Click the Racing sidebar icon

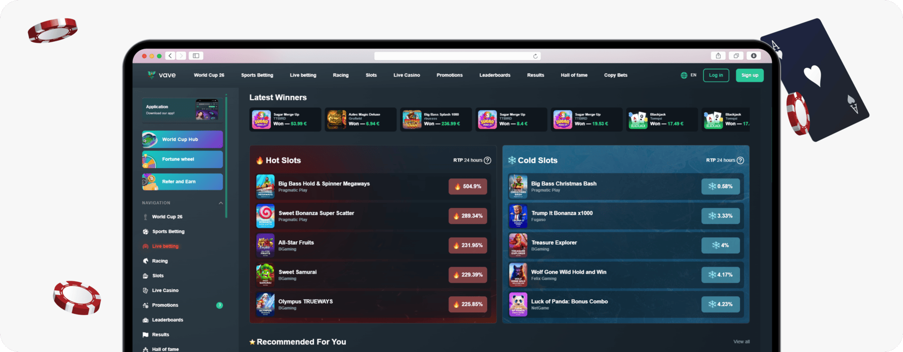145,261
